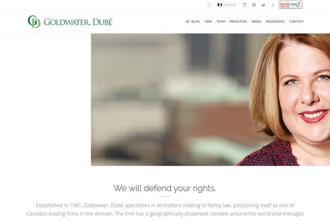Visit the Facebook icon link
Viewport: 330px width, 220px height.
pos(273,5)
